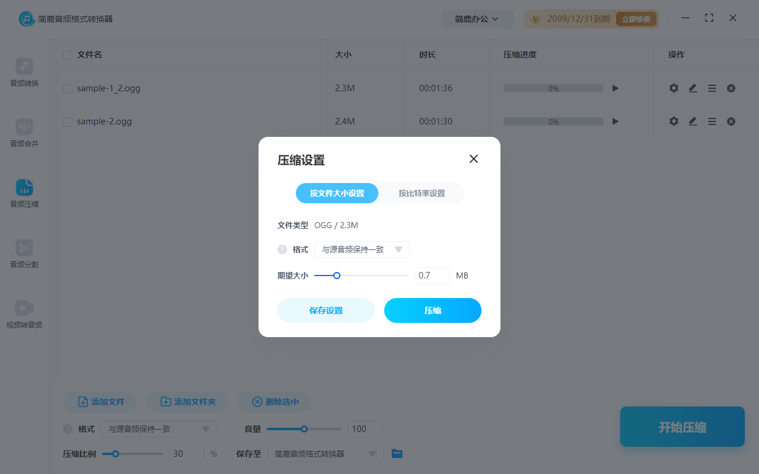Check the checkbox for sample-2.ogg
The image size is (759, 474).
(x=67, y=121)
